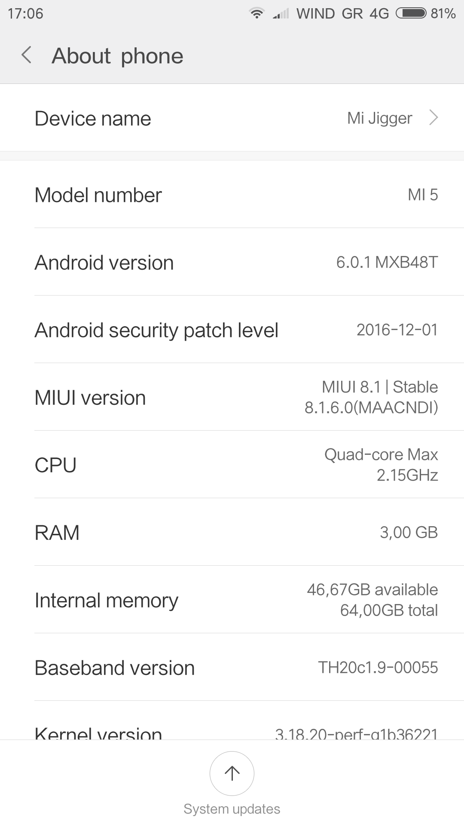
Task: Tap the back arrow icon
Action: click(x=27, y=55)
